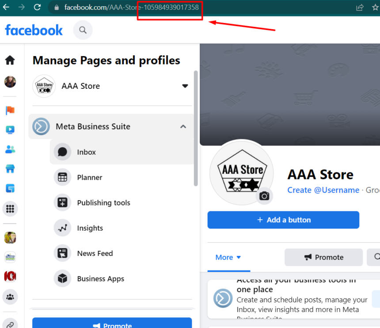The height and width of the screenshot is (328, 380).
Task: Go to Home via sidebar house icon
Action: tap(10, 60)
